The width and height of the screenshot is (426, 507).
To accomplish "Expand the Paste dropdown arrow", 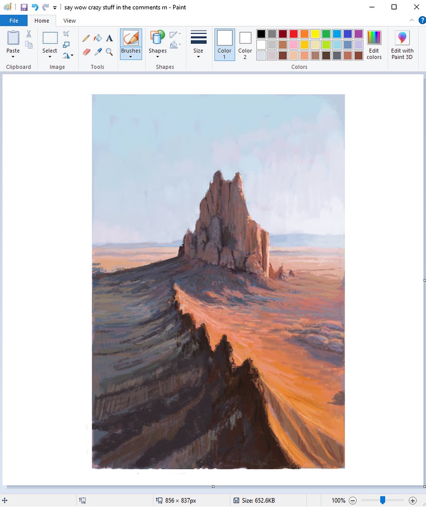I will click(13, 57).
